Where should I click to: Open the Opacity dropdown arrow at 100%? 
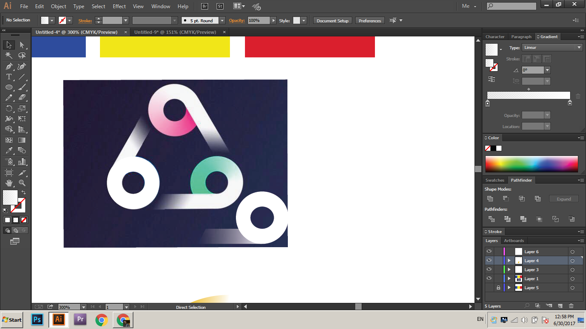point(273,21)
